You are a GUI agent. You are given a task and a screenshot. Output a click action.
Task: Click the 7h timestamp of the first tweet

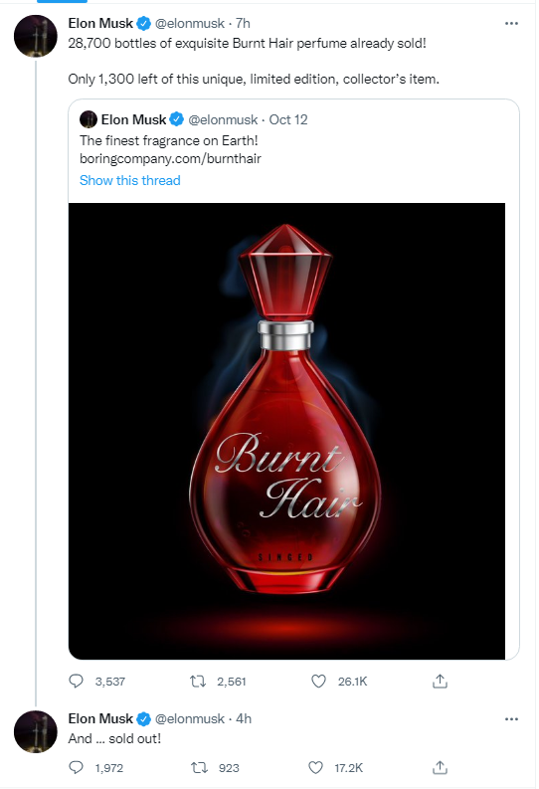pos(243,23)
